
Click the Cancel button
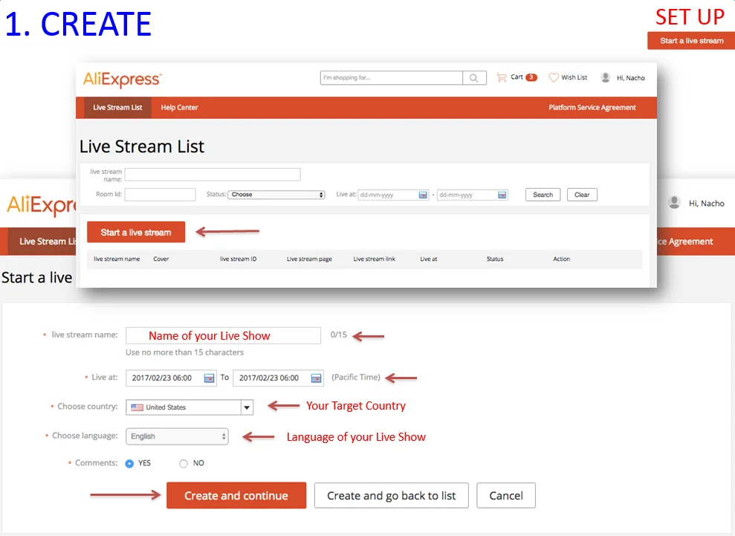(506, 496)
